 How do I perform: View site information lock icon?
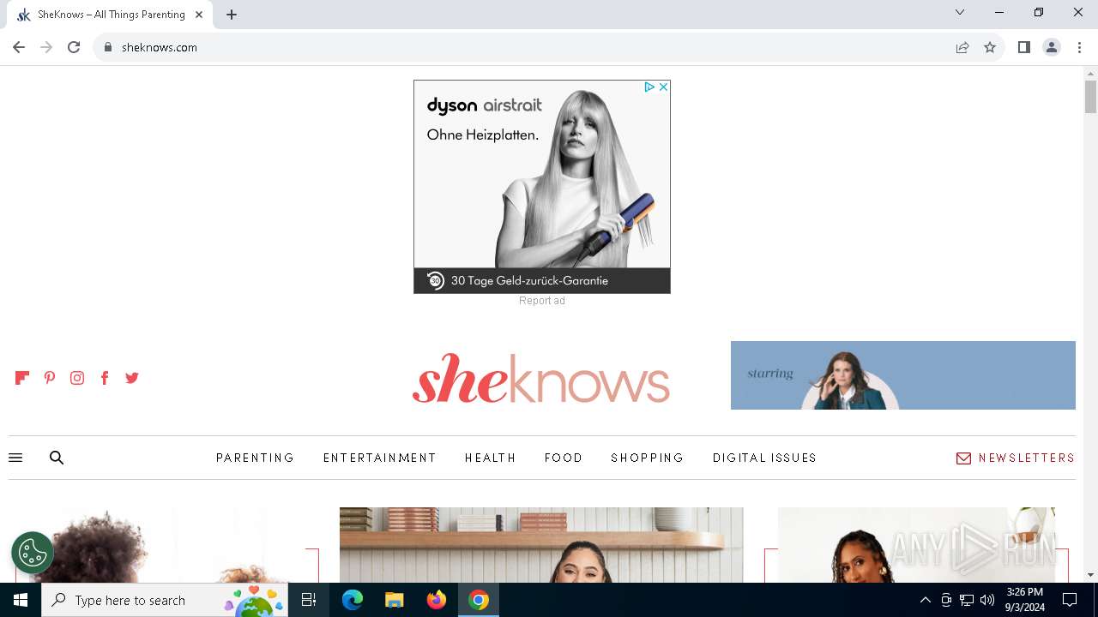click(x=108, y=47)
